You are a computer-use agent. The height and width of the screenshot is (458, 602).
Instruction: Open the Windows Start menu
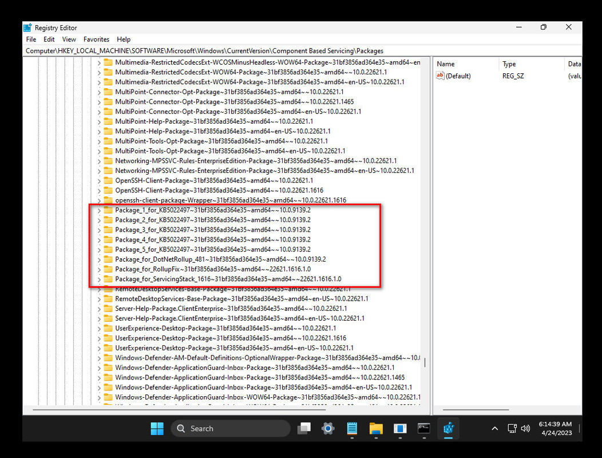click(x=157, y=428)
